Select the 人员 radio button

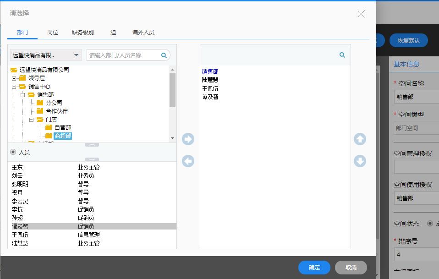[13, 152]
